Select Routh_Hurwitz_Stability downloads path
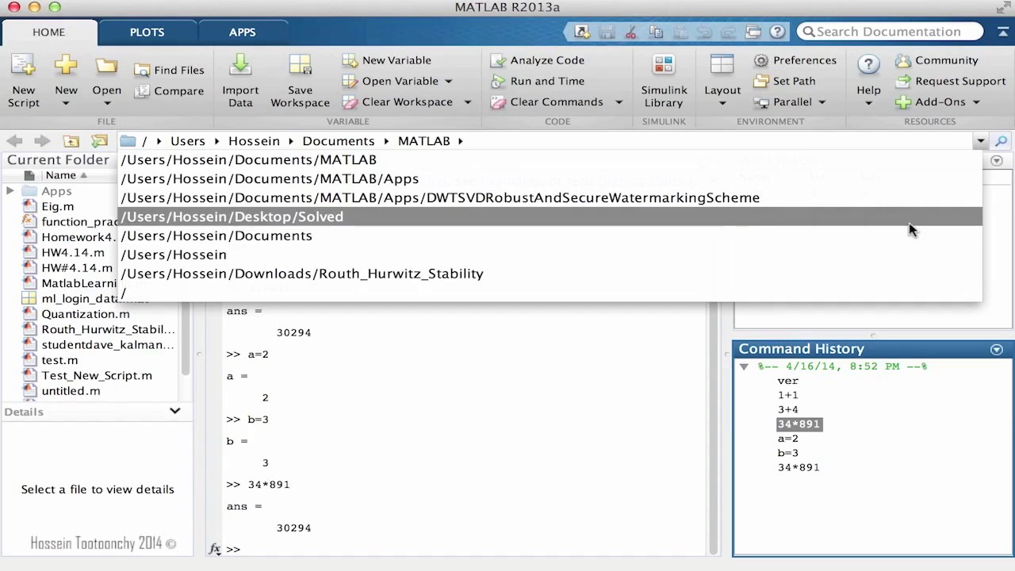The height and width of the screenshot is (571, 1015). click(x=550, y=274)
